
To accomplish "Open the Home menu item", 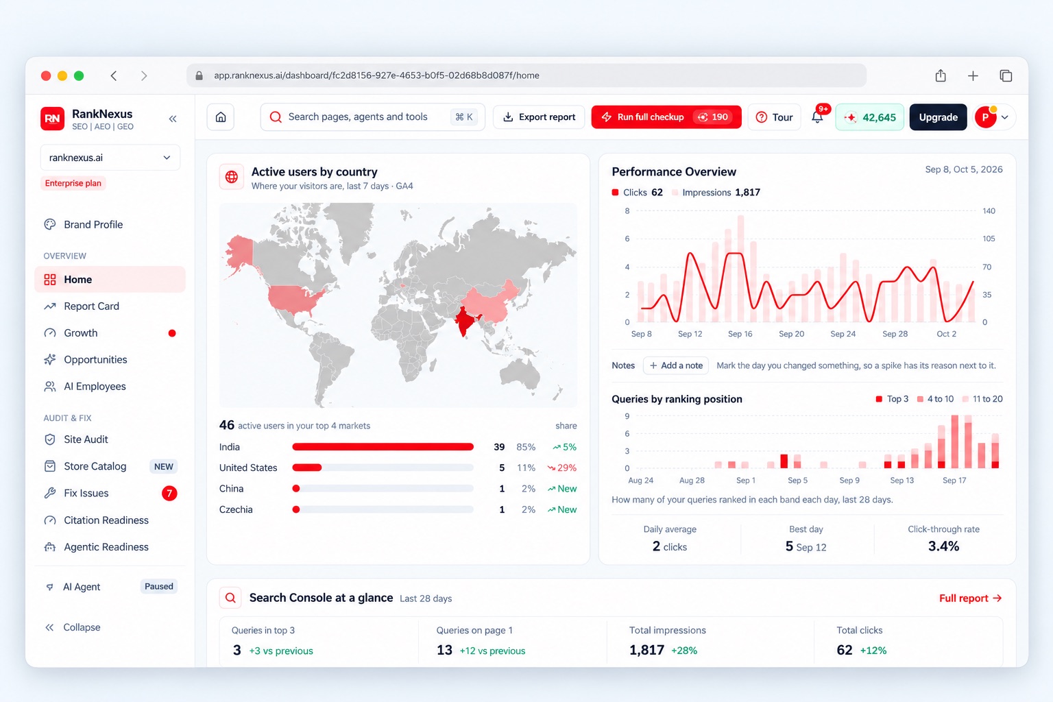I will [x=110, y=280].
